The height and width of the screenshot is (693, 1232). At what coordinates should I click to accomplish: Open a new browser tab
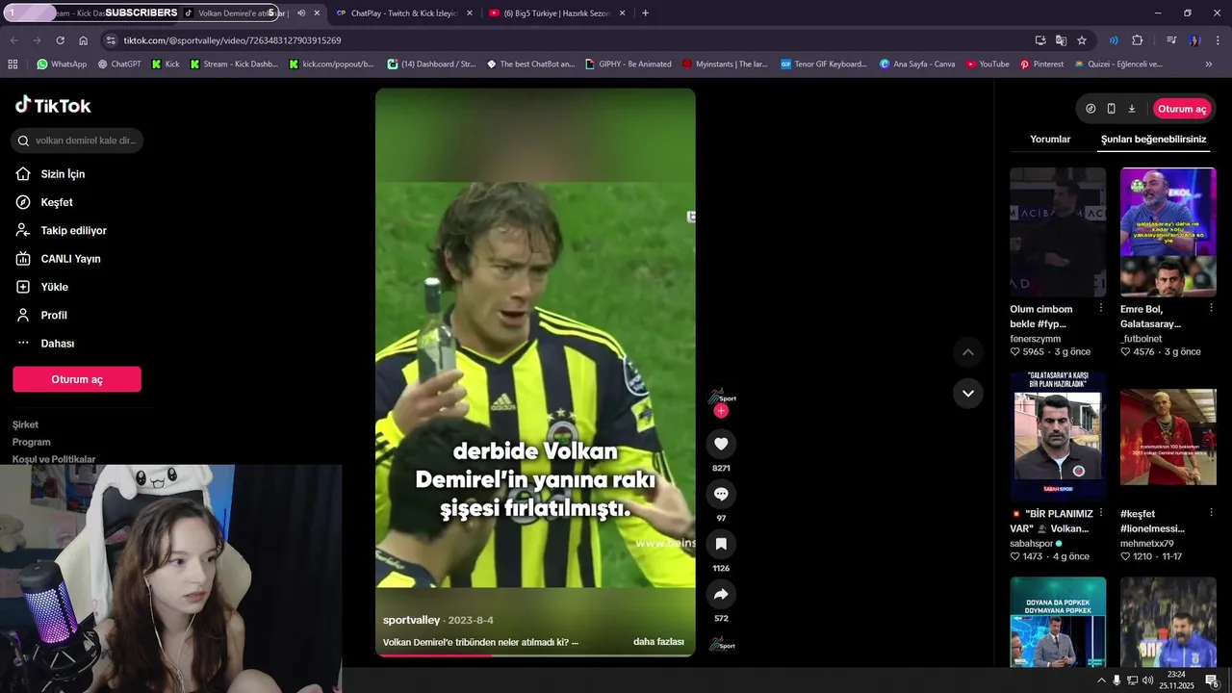tap(645, 13)
